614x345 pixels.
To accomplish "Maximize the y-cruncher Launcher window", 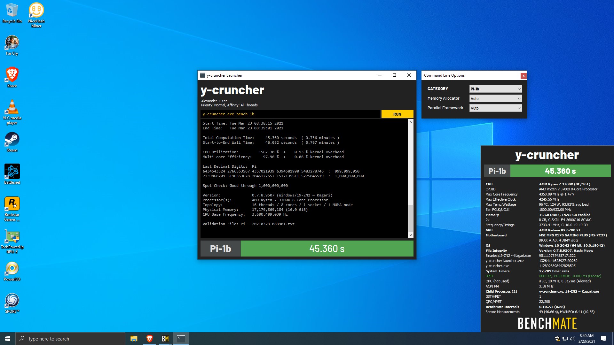I will pyautogui.click(x=394, y=75).
